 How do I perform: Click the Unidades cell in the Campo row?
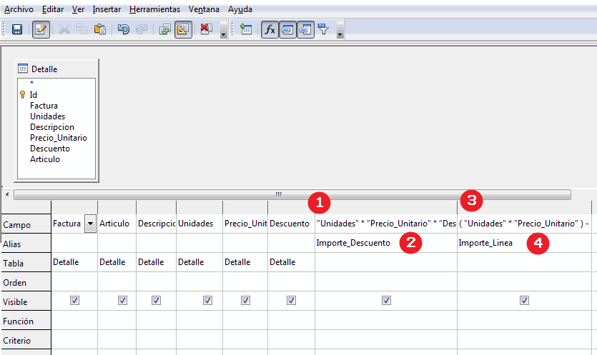[199, 224]
